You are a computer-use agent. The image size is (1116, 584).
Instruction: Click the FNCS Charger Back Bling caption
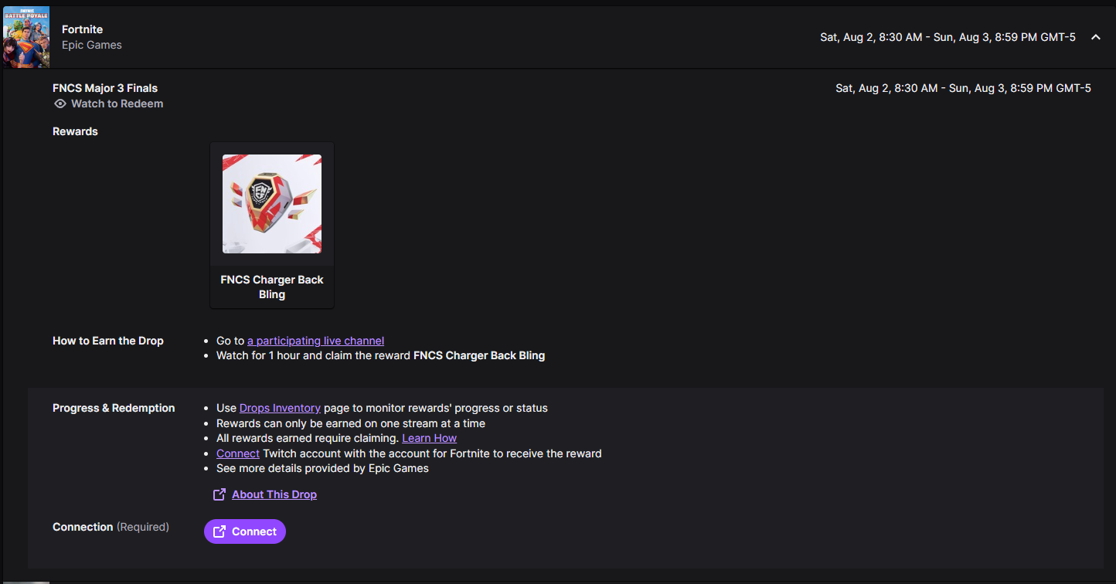272,287
